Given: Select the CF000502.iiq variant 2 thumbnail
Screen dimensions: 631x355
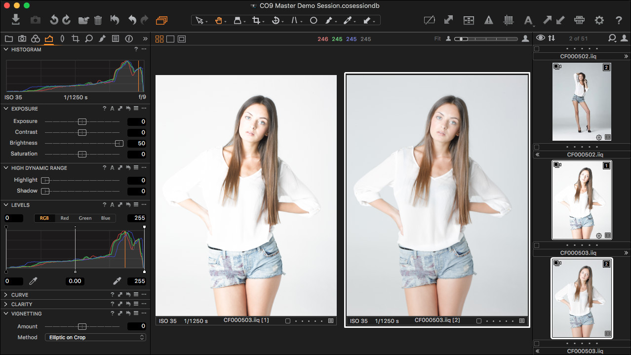Looking at the screenshot, I should pyautogui.click(x=582, y=102).
